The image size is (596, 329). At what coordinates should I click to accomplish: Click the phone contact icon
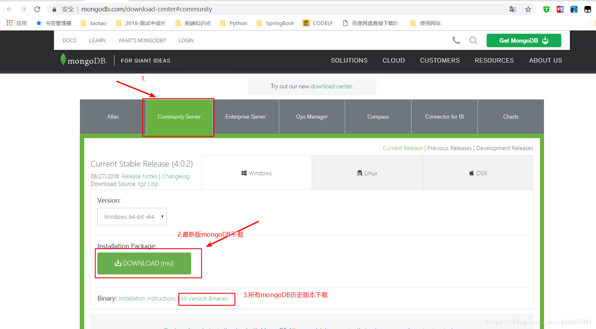tap(456, 41)
